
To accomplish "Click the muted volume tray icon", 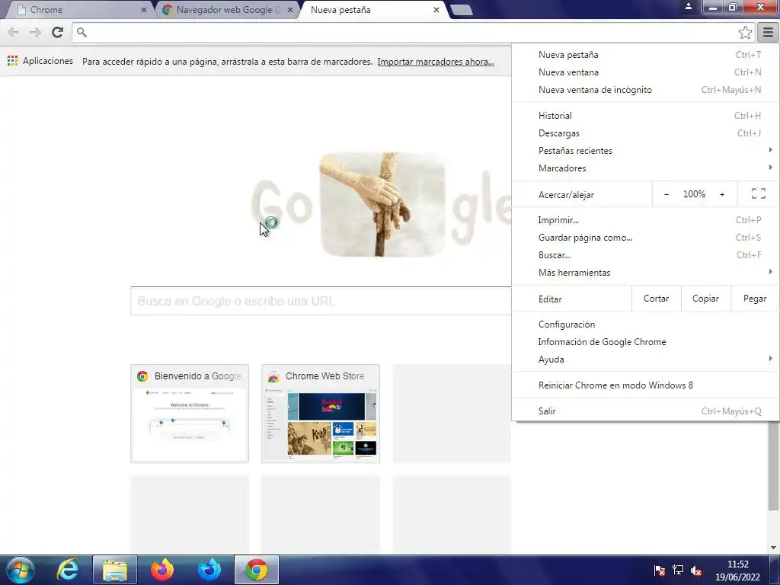I will [x=696, y=571].
